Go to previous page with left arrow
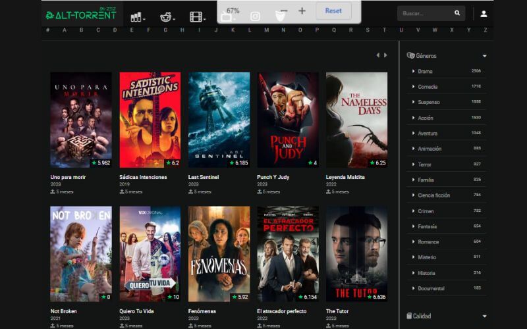Viewport: 527px width, 329px height. click(377, 55)
